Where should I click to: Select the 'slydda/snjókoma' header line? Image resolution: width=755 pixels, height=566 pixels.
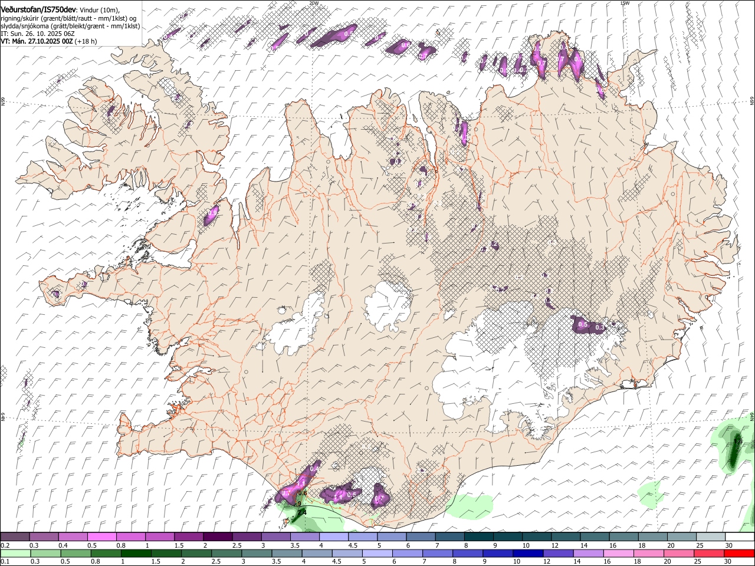click(70, 26)
